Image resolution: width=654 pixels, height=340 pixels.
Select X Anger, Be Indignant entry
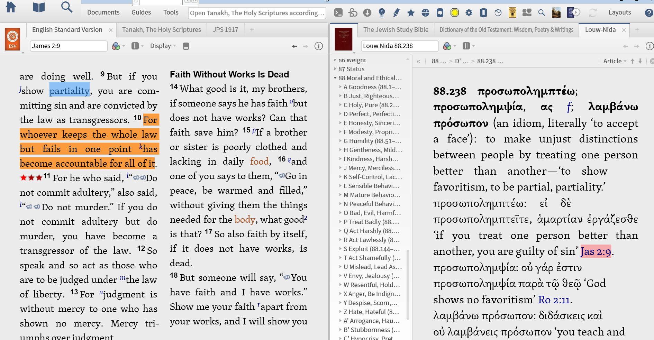[x=372, y=294]
